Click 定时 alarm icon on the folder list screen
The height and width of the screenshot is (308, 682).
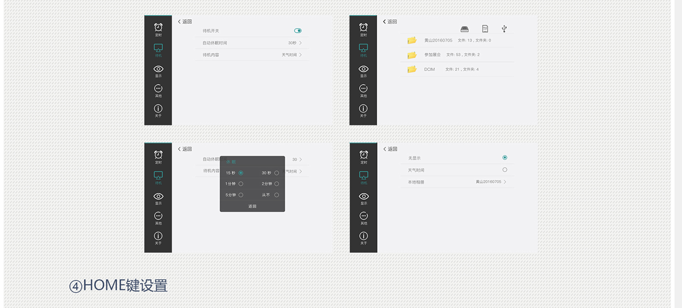click(363, 27)
